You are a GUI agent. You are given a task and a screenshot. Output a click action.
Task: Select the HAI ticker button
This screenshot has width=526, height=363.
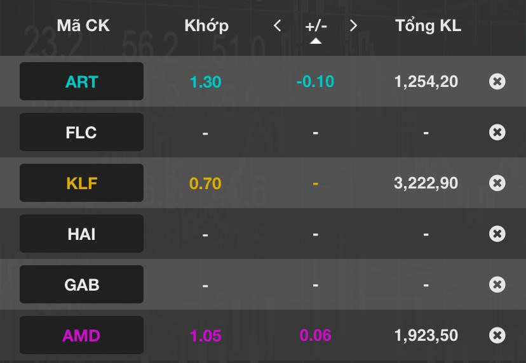(x=81, y=234)
